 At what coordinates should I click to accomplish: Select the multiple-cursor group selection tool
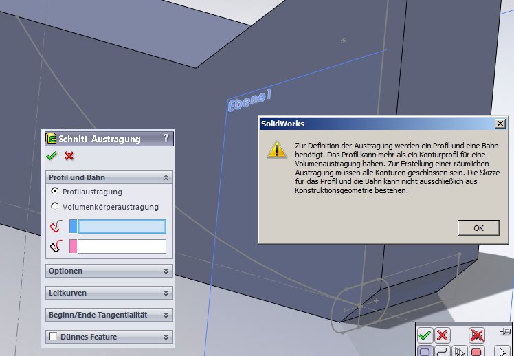[x=460, y=351]
